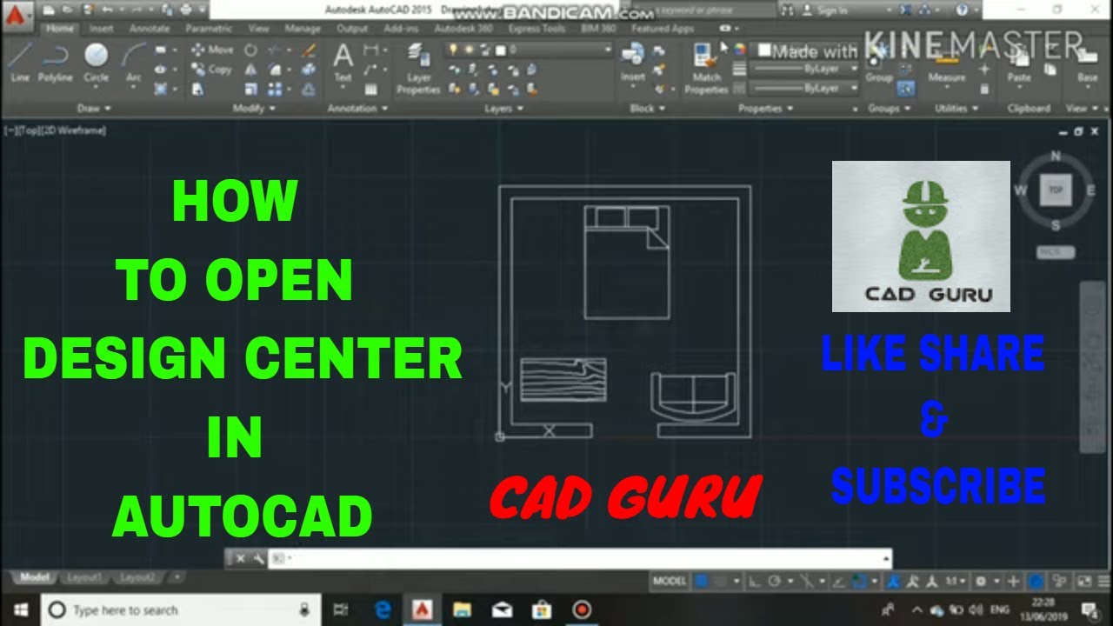1113x626 pixels.
Task: Open the Annotate ribbon tab
Action: click(x=150, y=28)
